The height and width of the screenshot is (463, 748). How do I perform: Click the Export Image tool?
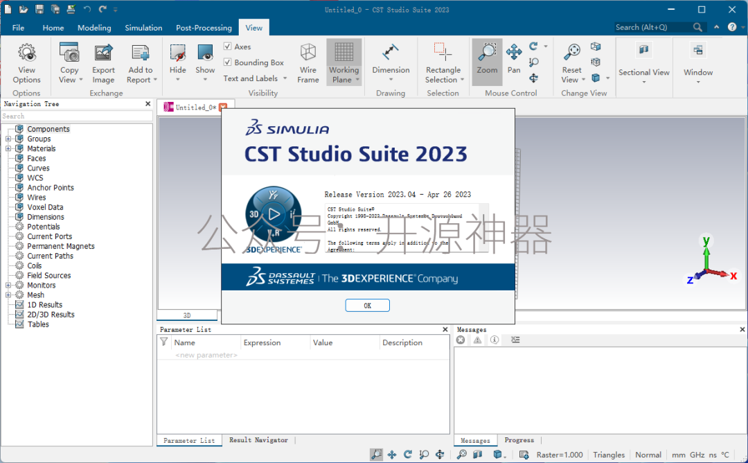103,64
